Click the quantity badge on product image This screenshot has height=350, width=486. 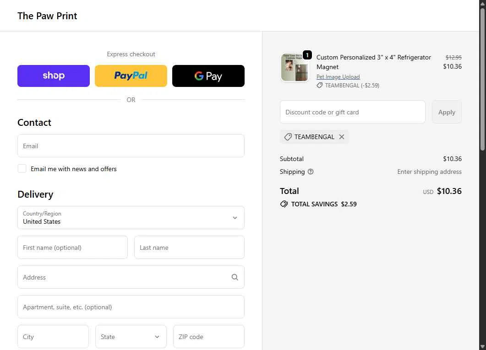307,55
